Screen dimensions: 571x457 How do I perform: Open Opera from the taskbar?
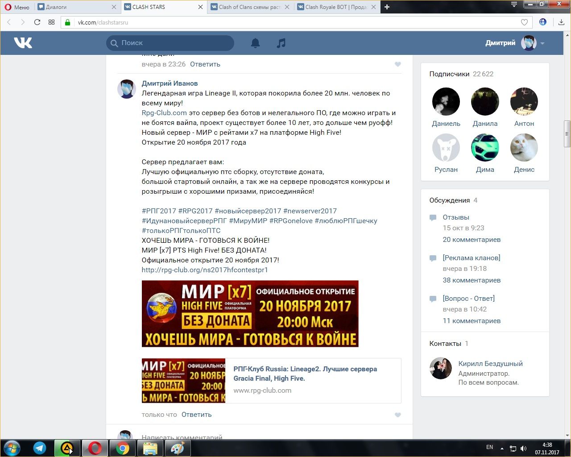coord(95,448)
